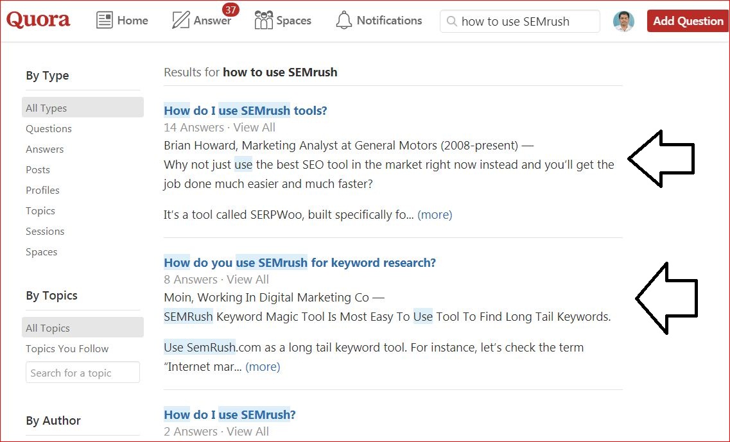Open the Home feed icon

[104, 21]
